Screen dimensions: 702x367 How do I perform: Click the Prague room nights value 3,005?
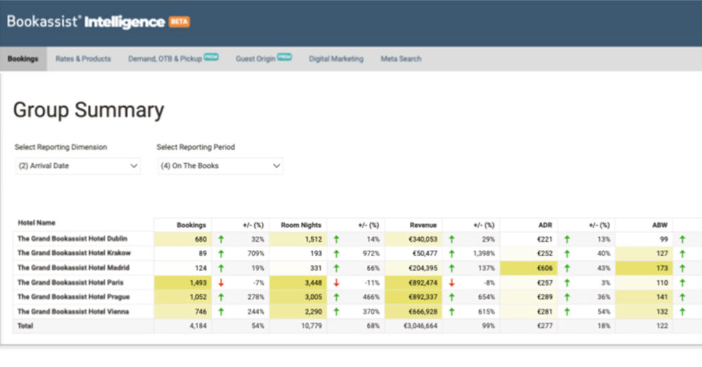(313, 297)
